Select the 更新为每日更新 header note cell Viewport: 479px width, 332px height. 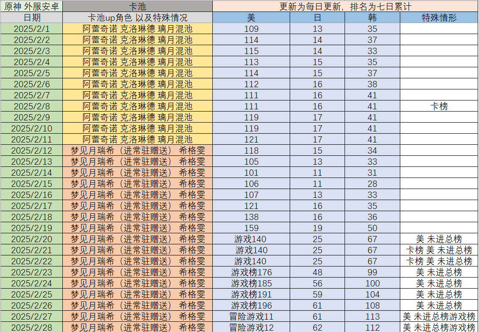click(345, 6)
